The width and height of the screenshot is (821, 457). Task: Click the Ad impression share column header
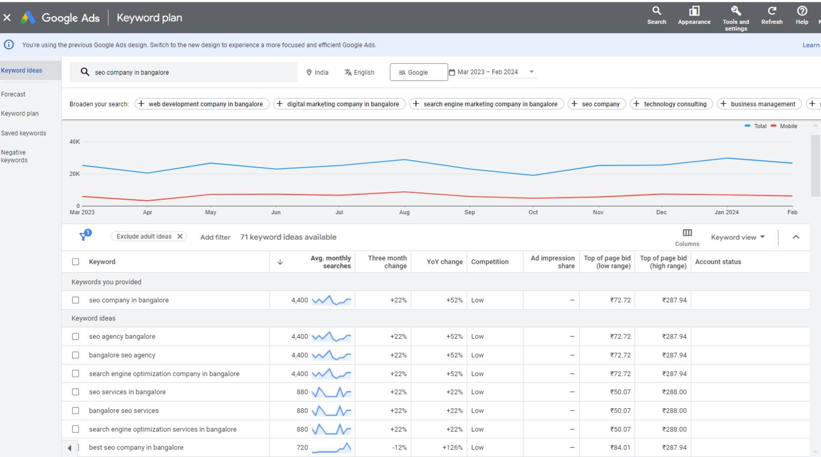553,262
